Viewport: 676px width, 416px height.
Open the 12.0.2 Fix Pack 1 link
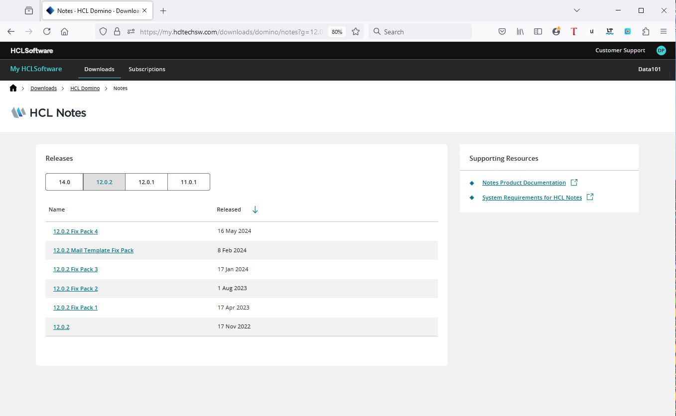click(75, 308)
